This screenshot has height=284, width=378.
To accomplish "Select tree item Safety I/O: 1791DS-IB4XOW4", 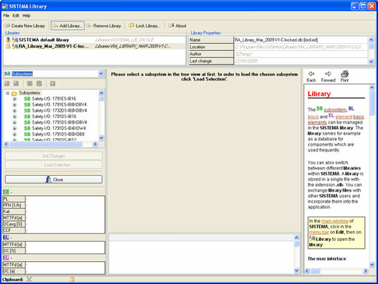I will pos(59,128).
